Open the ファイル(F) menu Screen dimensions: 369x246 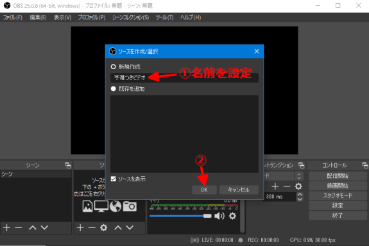[x=13, y=17]
